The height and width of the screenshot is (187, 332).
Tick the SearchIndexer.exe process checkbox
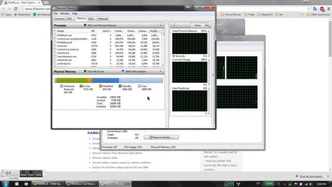click(x=55, y=57)
